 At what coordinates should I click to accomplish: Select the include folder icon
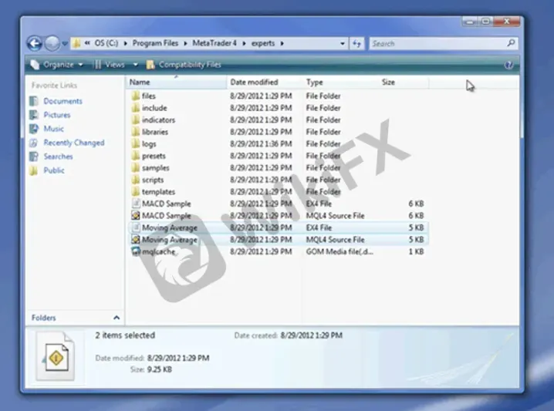136,108
